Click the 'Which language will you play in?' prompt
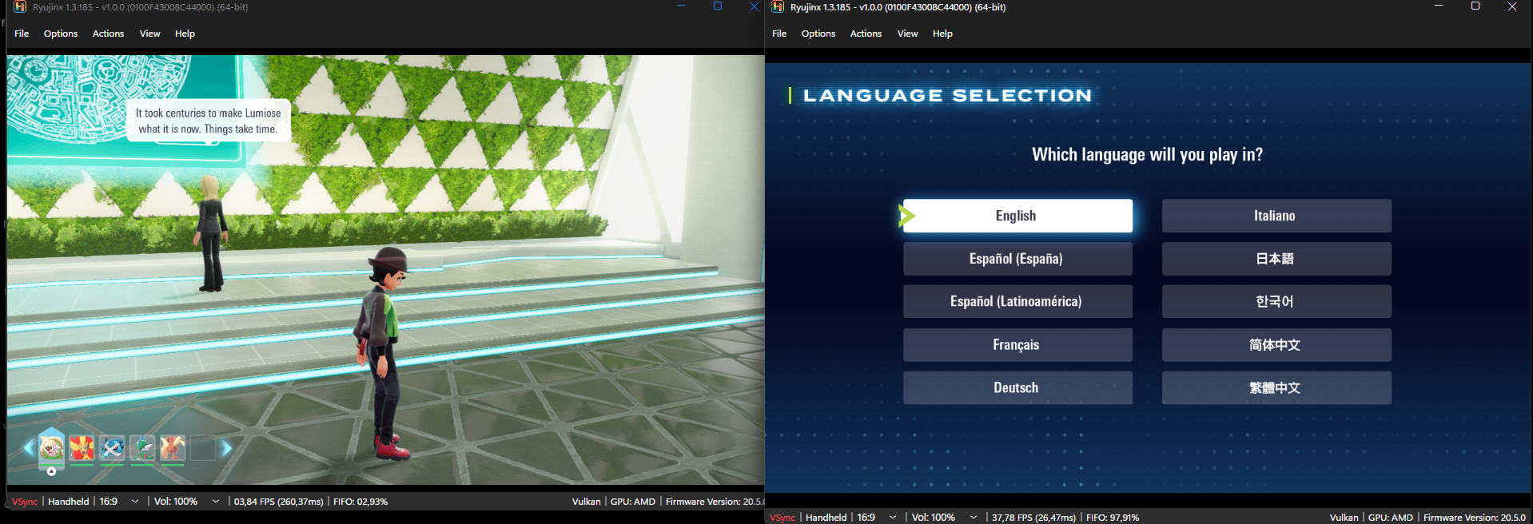Viewport: 1533px width, 524px height. (x=1147, y=154)
